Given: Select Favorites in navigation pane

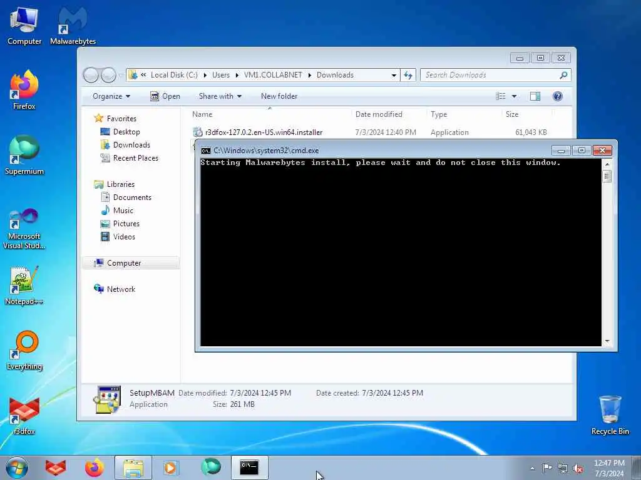Looking at the screenshot, I should (x=121, y=118).
